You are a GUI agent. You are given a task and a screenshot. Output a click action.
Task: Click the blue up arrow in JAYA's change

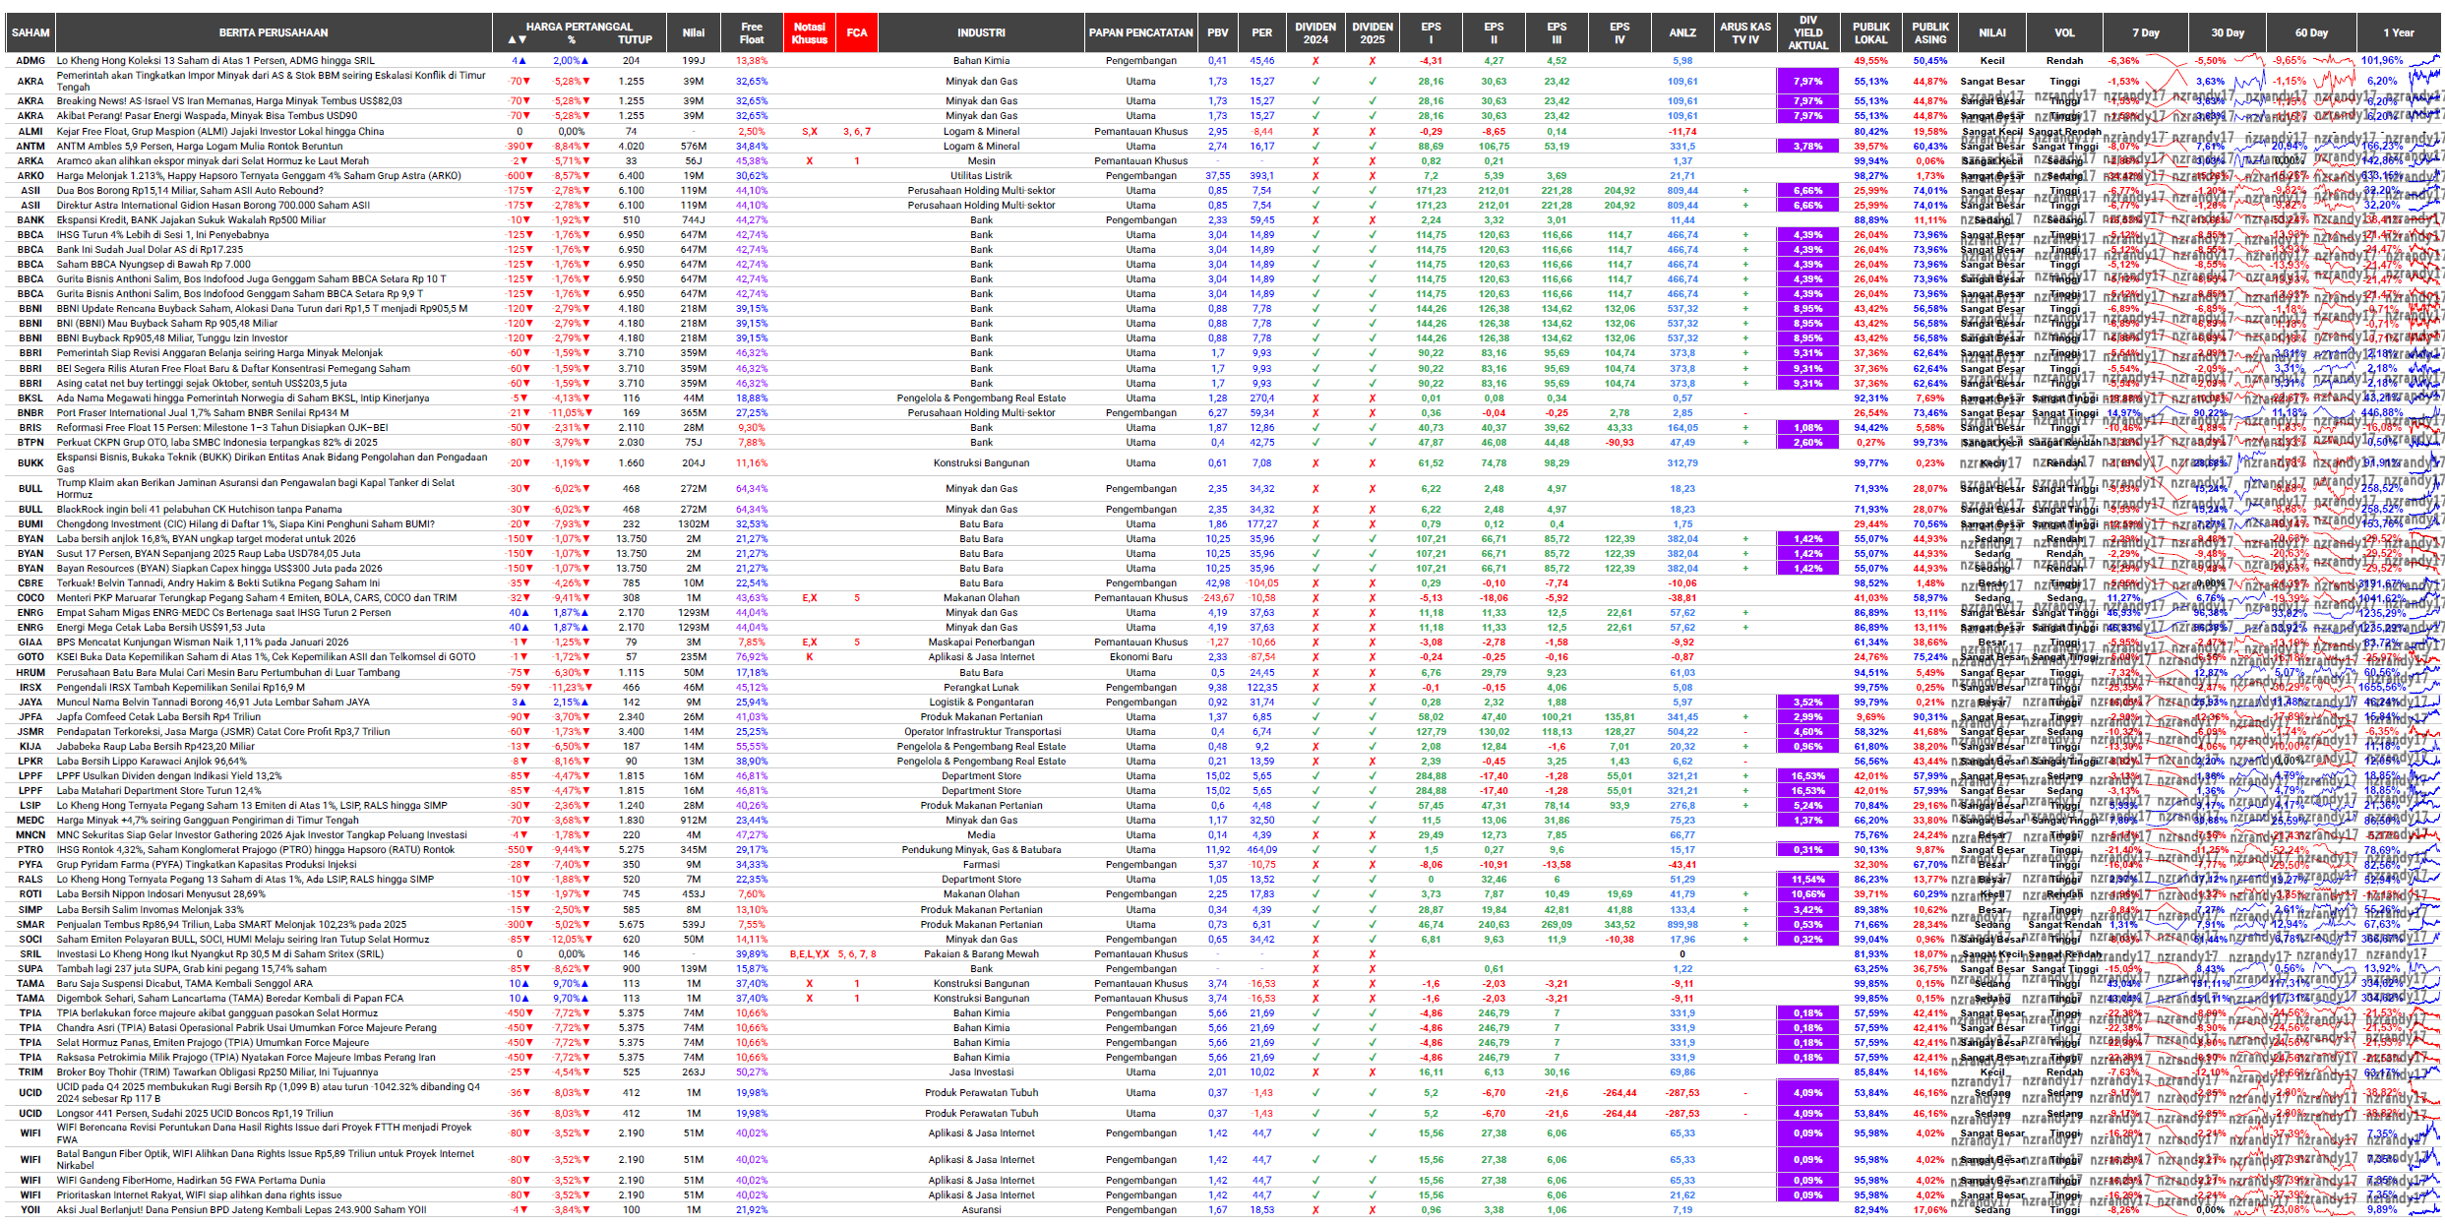(x=522, y=703)
